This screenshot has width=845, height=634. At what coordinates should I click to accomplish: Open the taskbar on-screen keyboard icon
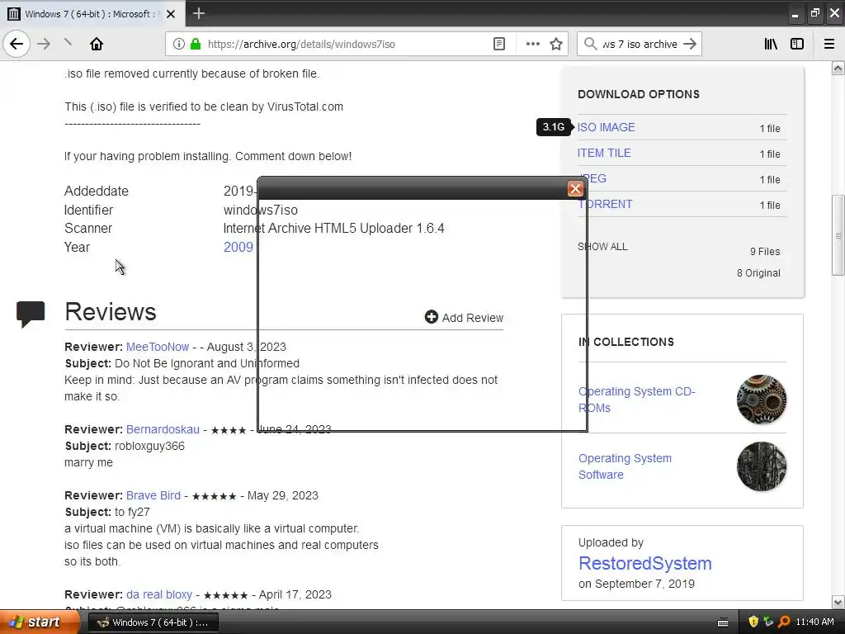pyautogui.click(x=723, y=622)
